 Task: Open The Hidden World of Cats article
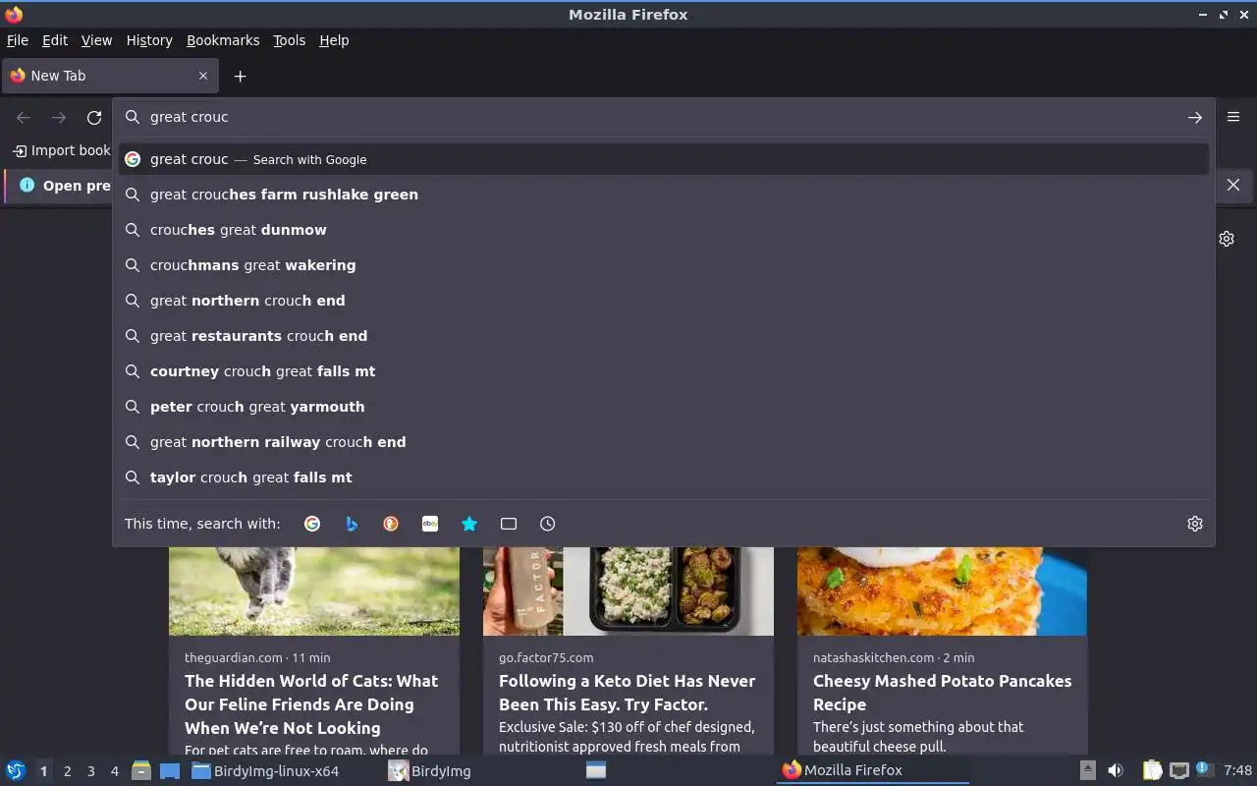pos(311,704)
